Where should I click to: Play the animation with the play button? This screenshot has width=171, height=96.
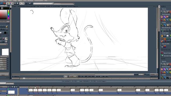coord(82,77)
